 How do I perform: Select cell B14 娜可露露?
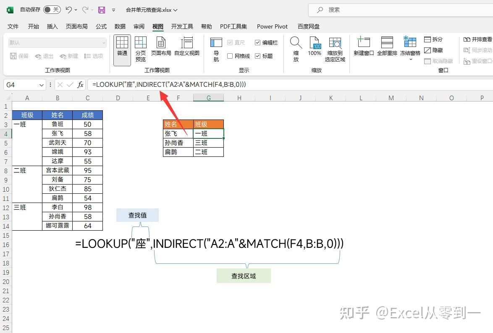(x=57, y=226)
